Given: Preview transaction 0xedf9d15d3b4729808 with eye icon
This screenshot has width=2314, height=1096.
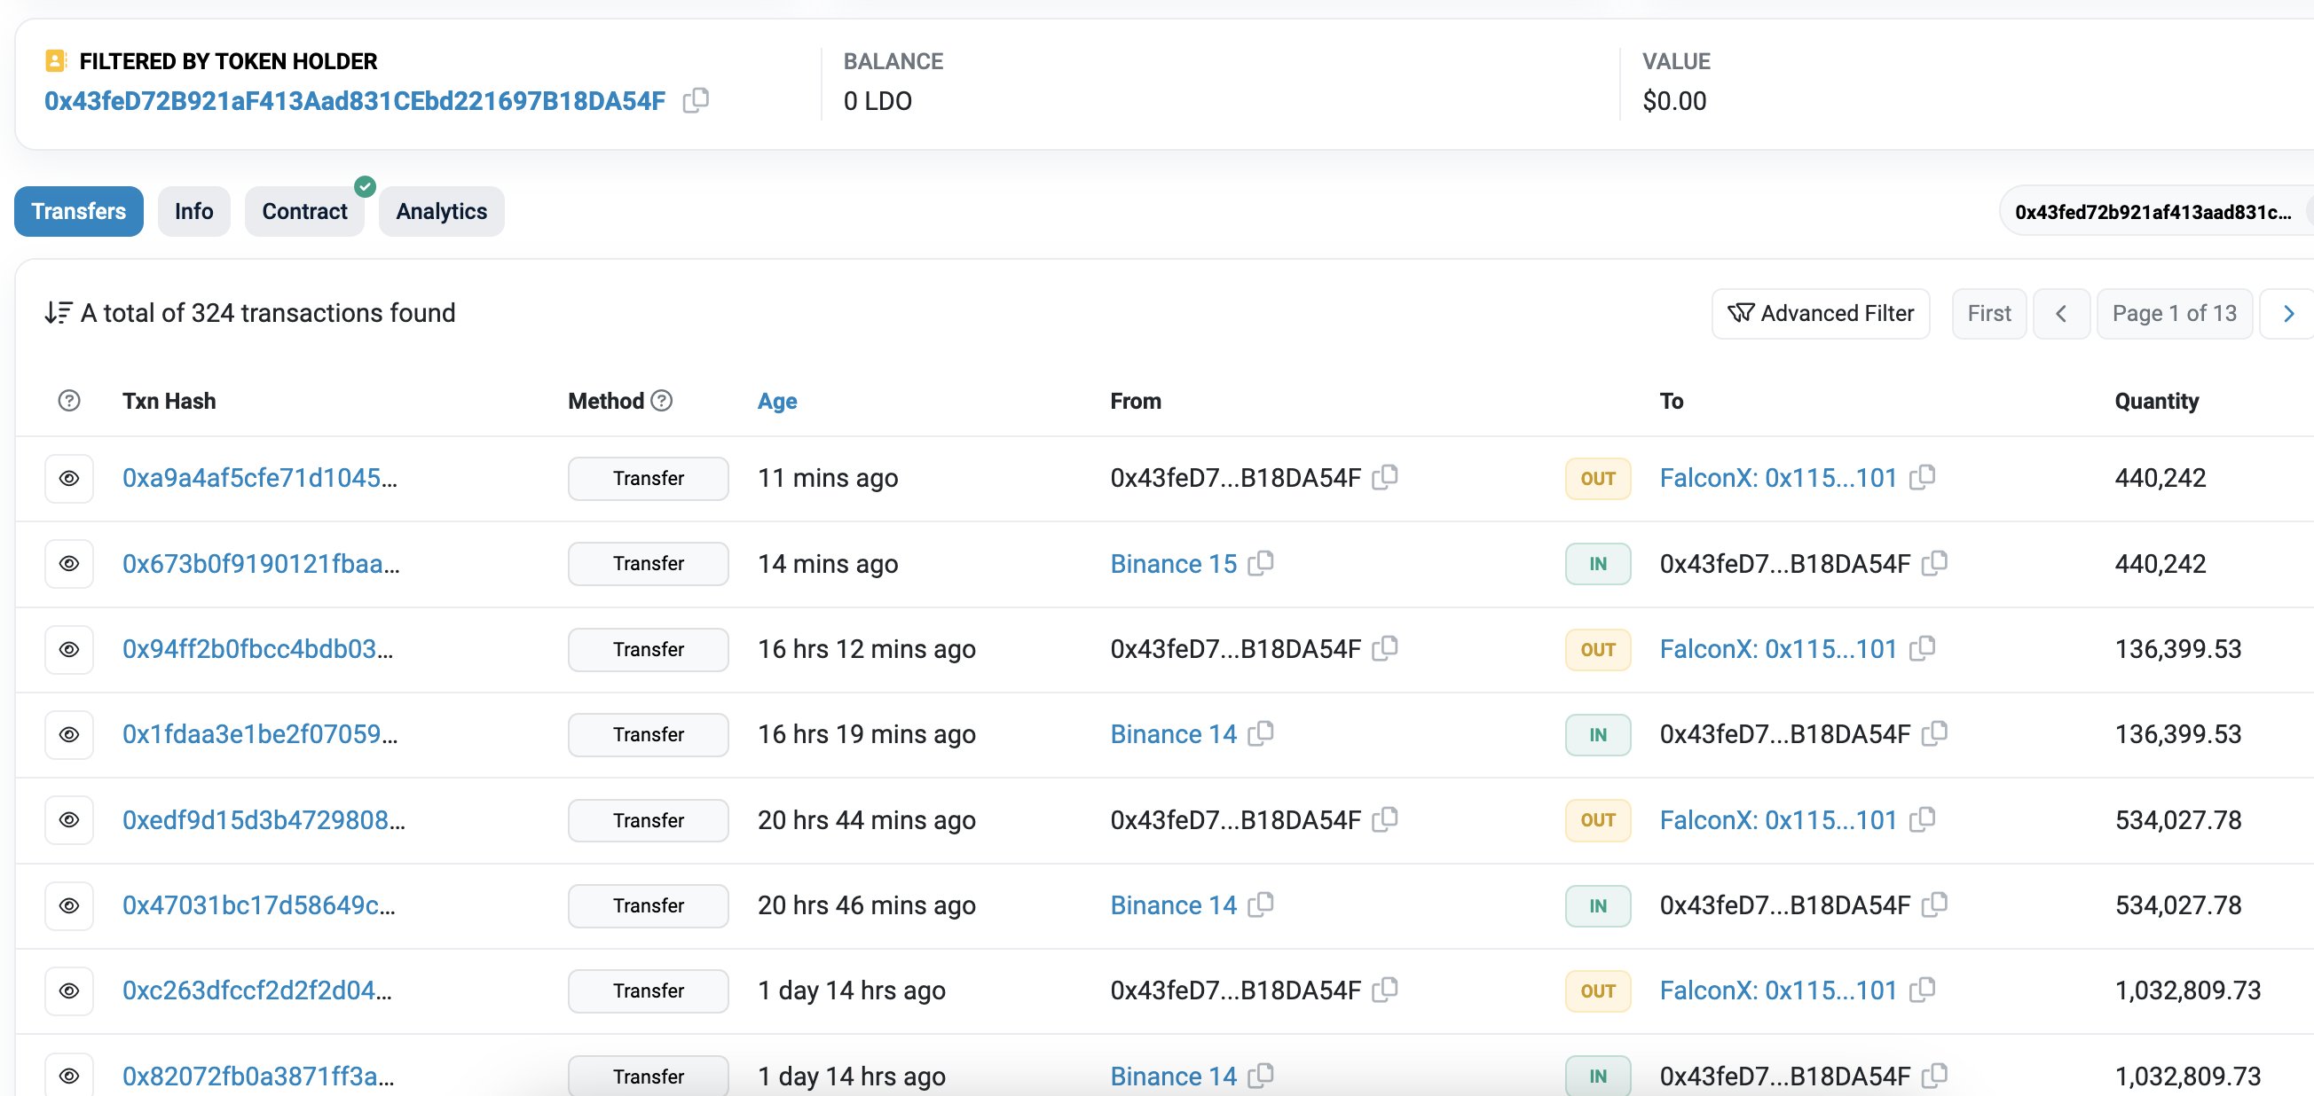Looking at the screenshot, I should tap(69, 819).
